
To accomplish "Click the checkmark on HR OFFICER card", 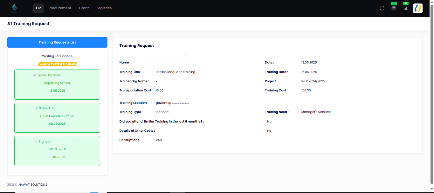I will (37, 142).
